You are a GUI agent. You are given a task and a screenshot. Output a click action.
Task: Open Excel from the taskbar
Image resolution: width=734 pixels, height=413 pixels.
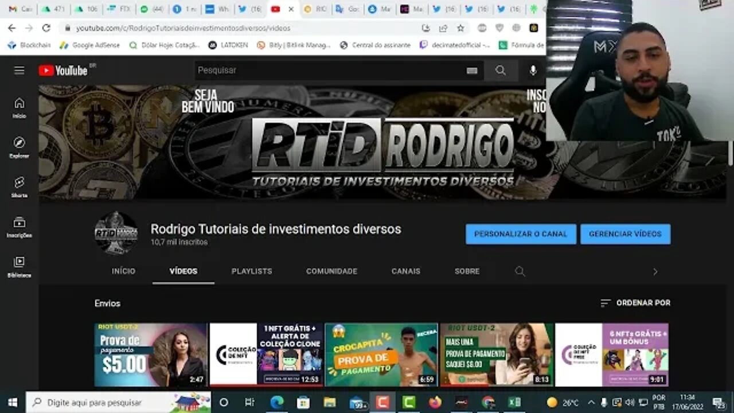[x=515, y=402]
